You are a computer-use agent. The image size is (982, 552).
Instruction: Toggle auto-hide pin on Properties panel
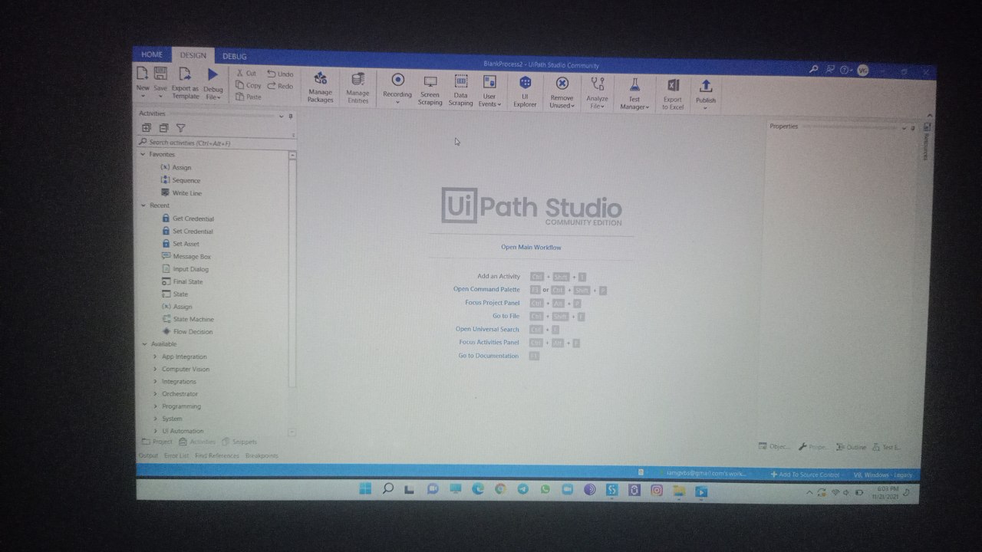tap(912, 128)
